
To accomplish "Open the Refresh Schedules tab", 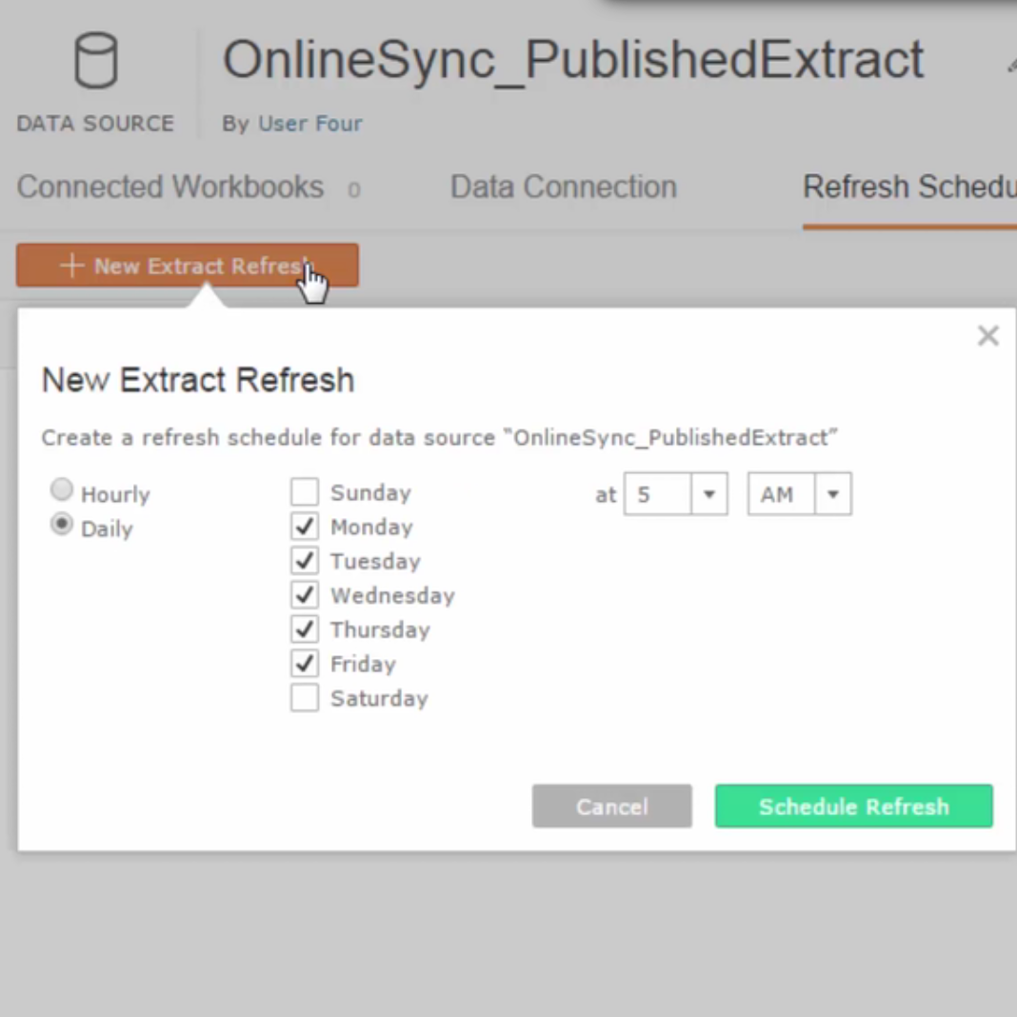I will pyautogui.click(x=908, y=188).
